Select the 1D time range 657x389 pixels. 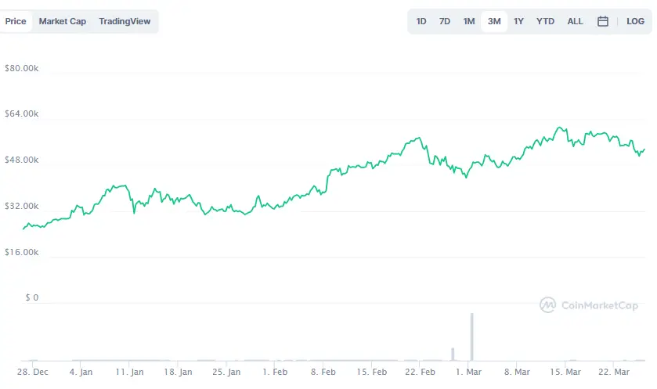(x=421, y=21)
